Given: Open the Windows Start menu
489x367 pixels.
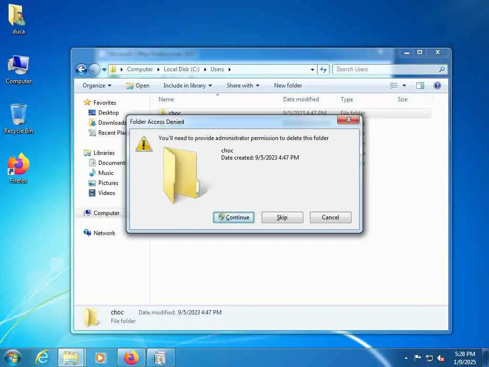Looking at the screenshot, I should [13, 357].
